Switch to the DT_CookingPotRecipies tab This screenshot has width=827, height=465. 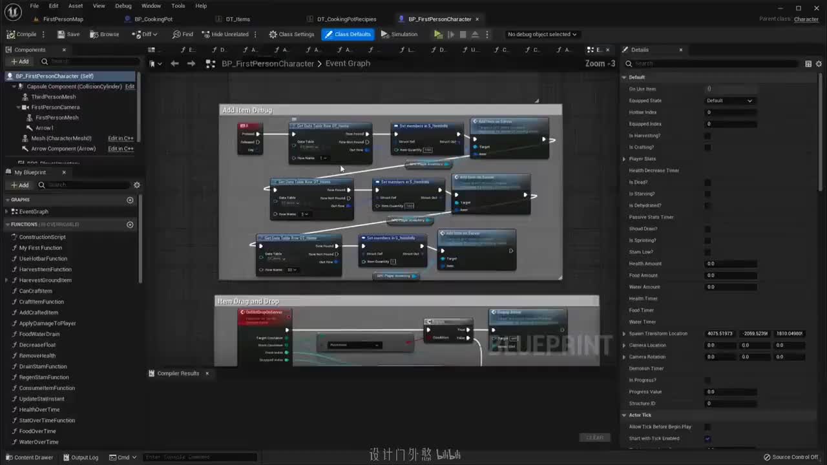(x=346, y=19)
